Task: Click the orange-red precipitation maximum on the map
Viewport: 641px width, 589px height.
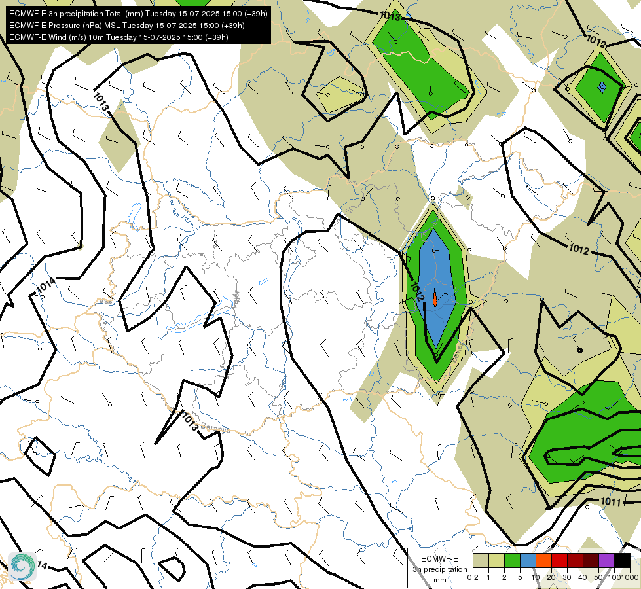Action: point(435,298)
